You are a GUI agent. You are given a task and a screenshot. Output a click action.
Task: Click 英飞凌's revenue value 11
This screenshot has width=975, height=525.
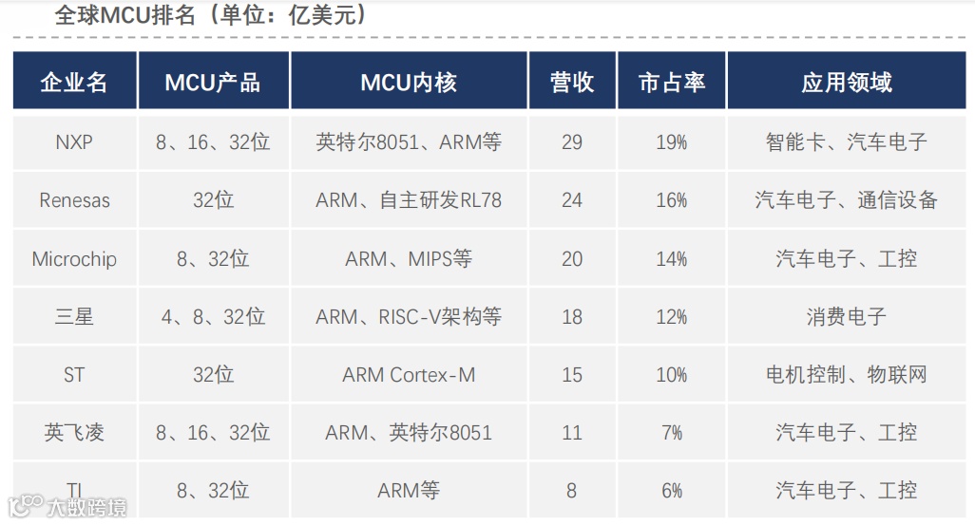(572, 432)
